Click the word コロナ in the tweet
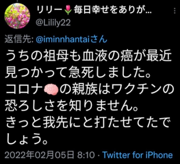Image resolution: width=180 pixels, height=164 pixels. 24,89
